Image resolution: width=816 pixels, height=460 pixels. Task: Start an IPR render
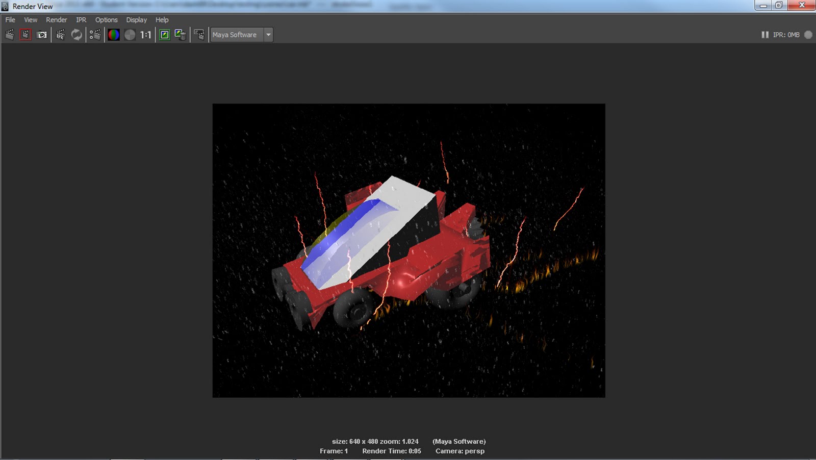(59, 35)
